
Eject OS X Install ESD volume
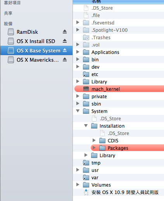pos(65,41)
